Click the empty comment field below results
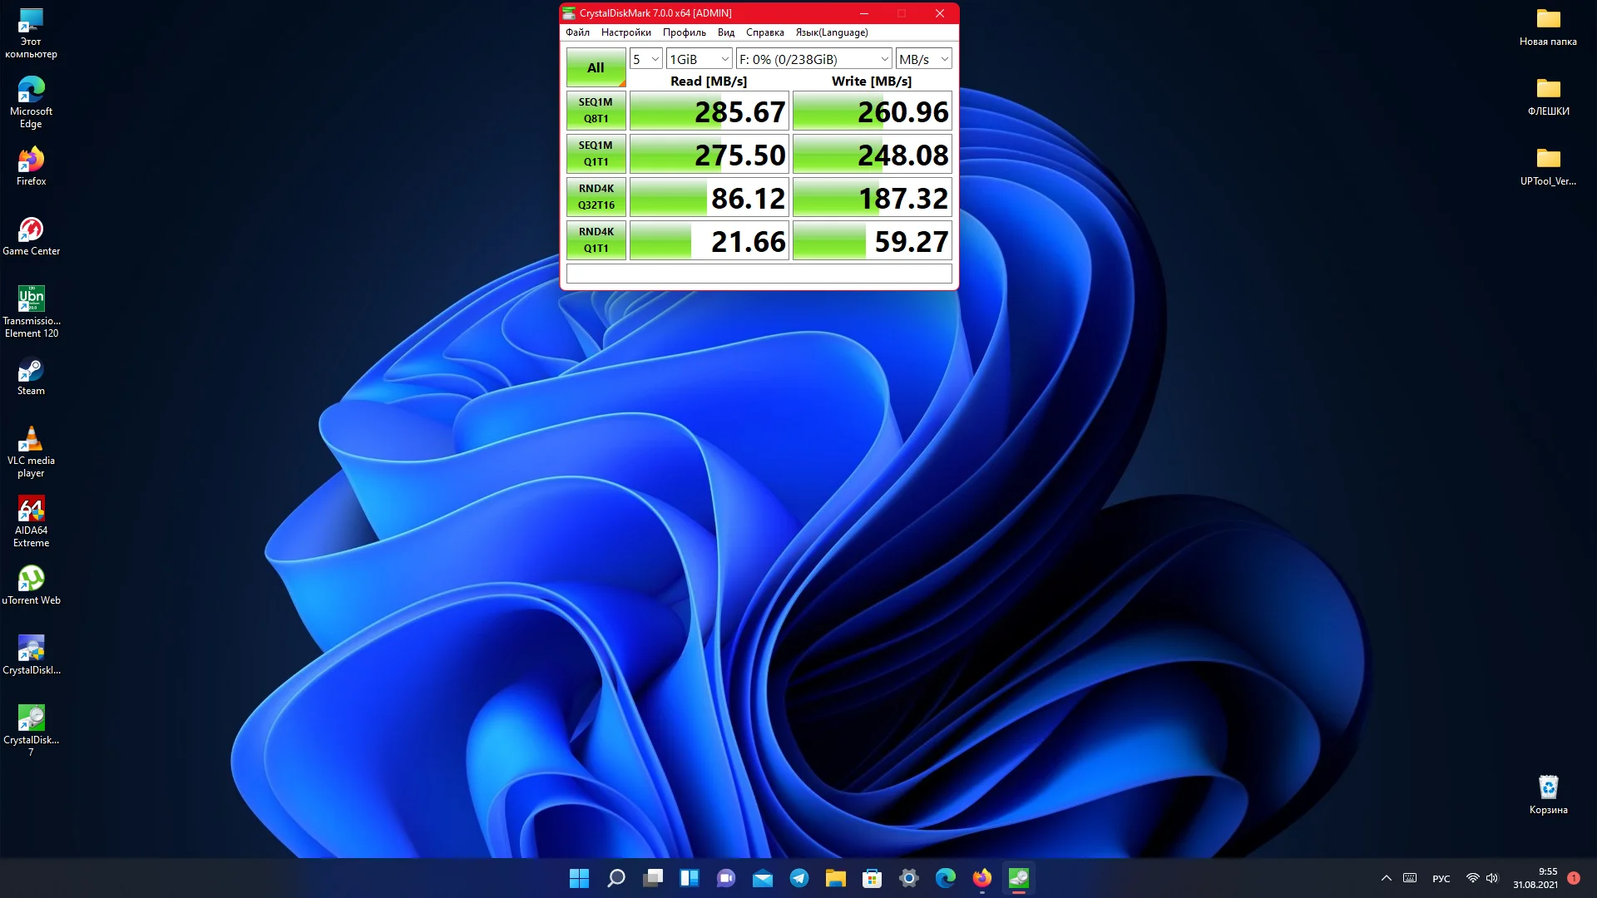The image size is (1597, 898). click(x=759, y=274)
